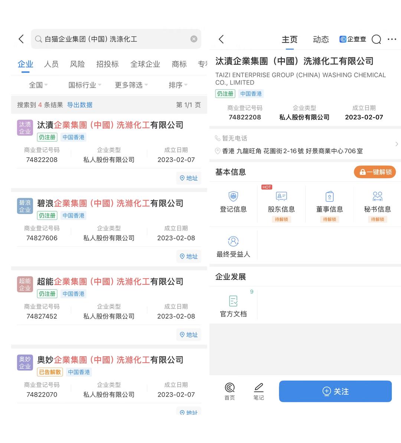Switch to the 风险 tab
Viewport: 401px width, 443px height.
point(77,64)
